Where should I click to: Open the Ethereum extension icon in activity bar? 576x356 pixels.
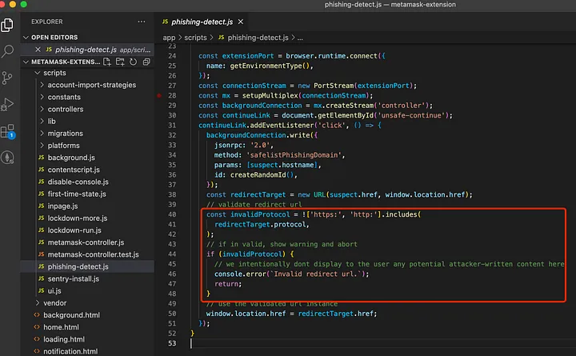tap(8, 157)
